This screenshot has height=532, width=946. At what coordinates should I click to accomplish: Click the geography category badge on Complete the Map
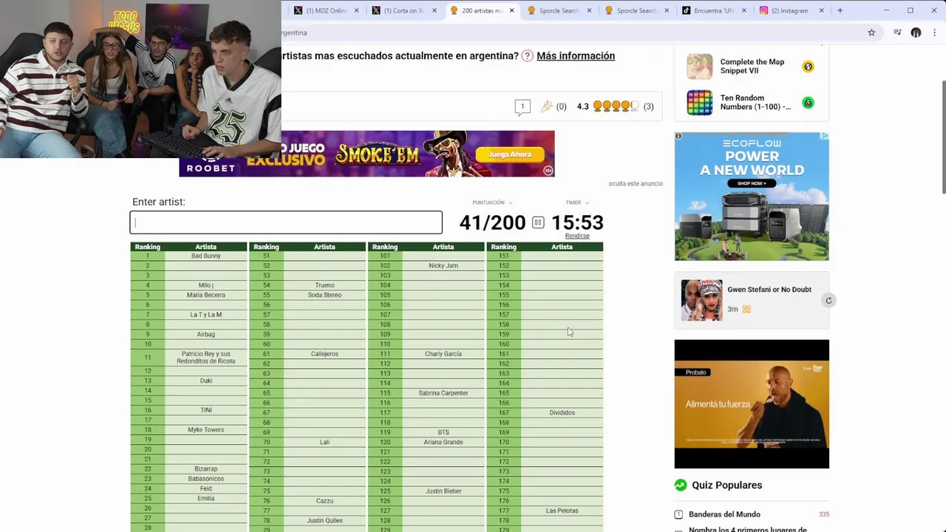click(808, 66)
